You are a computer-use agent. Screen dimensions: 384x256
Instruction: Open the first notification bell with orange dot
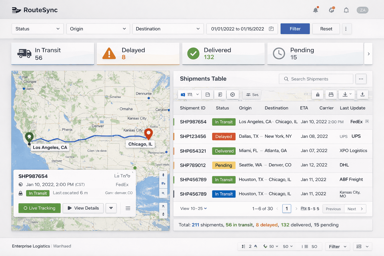click(315, 10)
